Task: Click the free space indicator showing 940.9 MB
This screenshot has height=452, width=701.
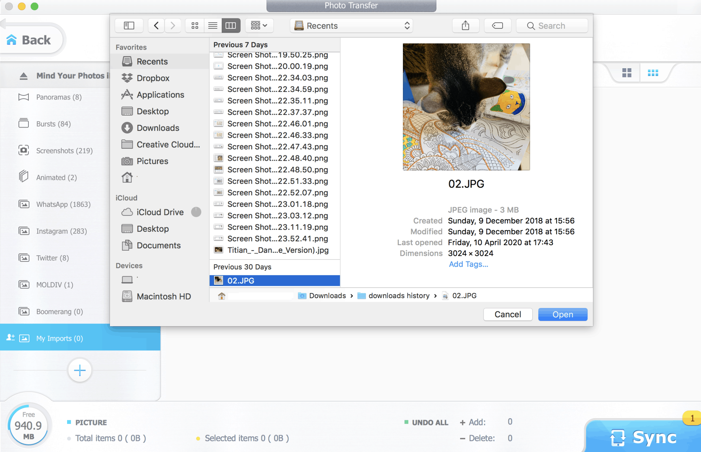Action: [29, 426]
